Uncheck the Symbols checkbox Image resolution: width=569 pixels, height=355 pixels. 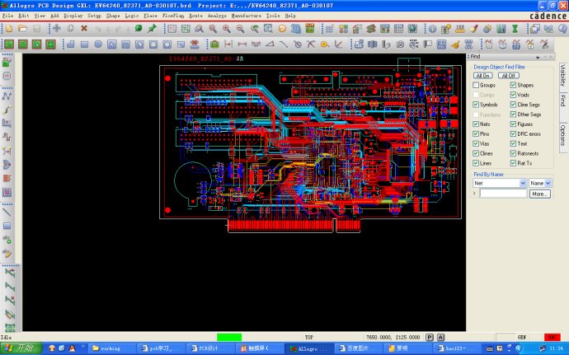pos(476,105)
